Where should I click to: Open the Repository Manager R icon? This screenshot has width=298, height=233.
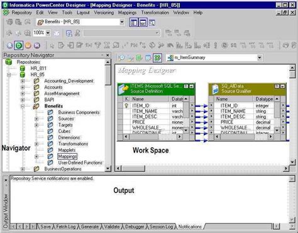(x=9, y=45)
